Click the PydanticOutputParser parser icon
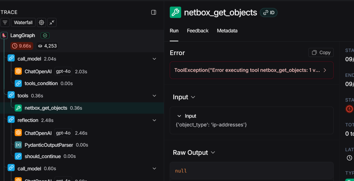 pos(18,145)
